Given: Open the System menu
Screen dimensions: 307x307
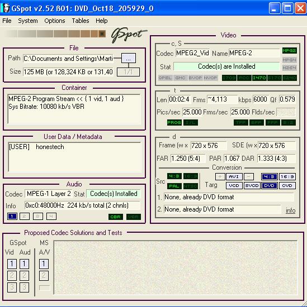Looking at the screenshot, I should (x=28, y=21).
